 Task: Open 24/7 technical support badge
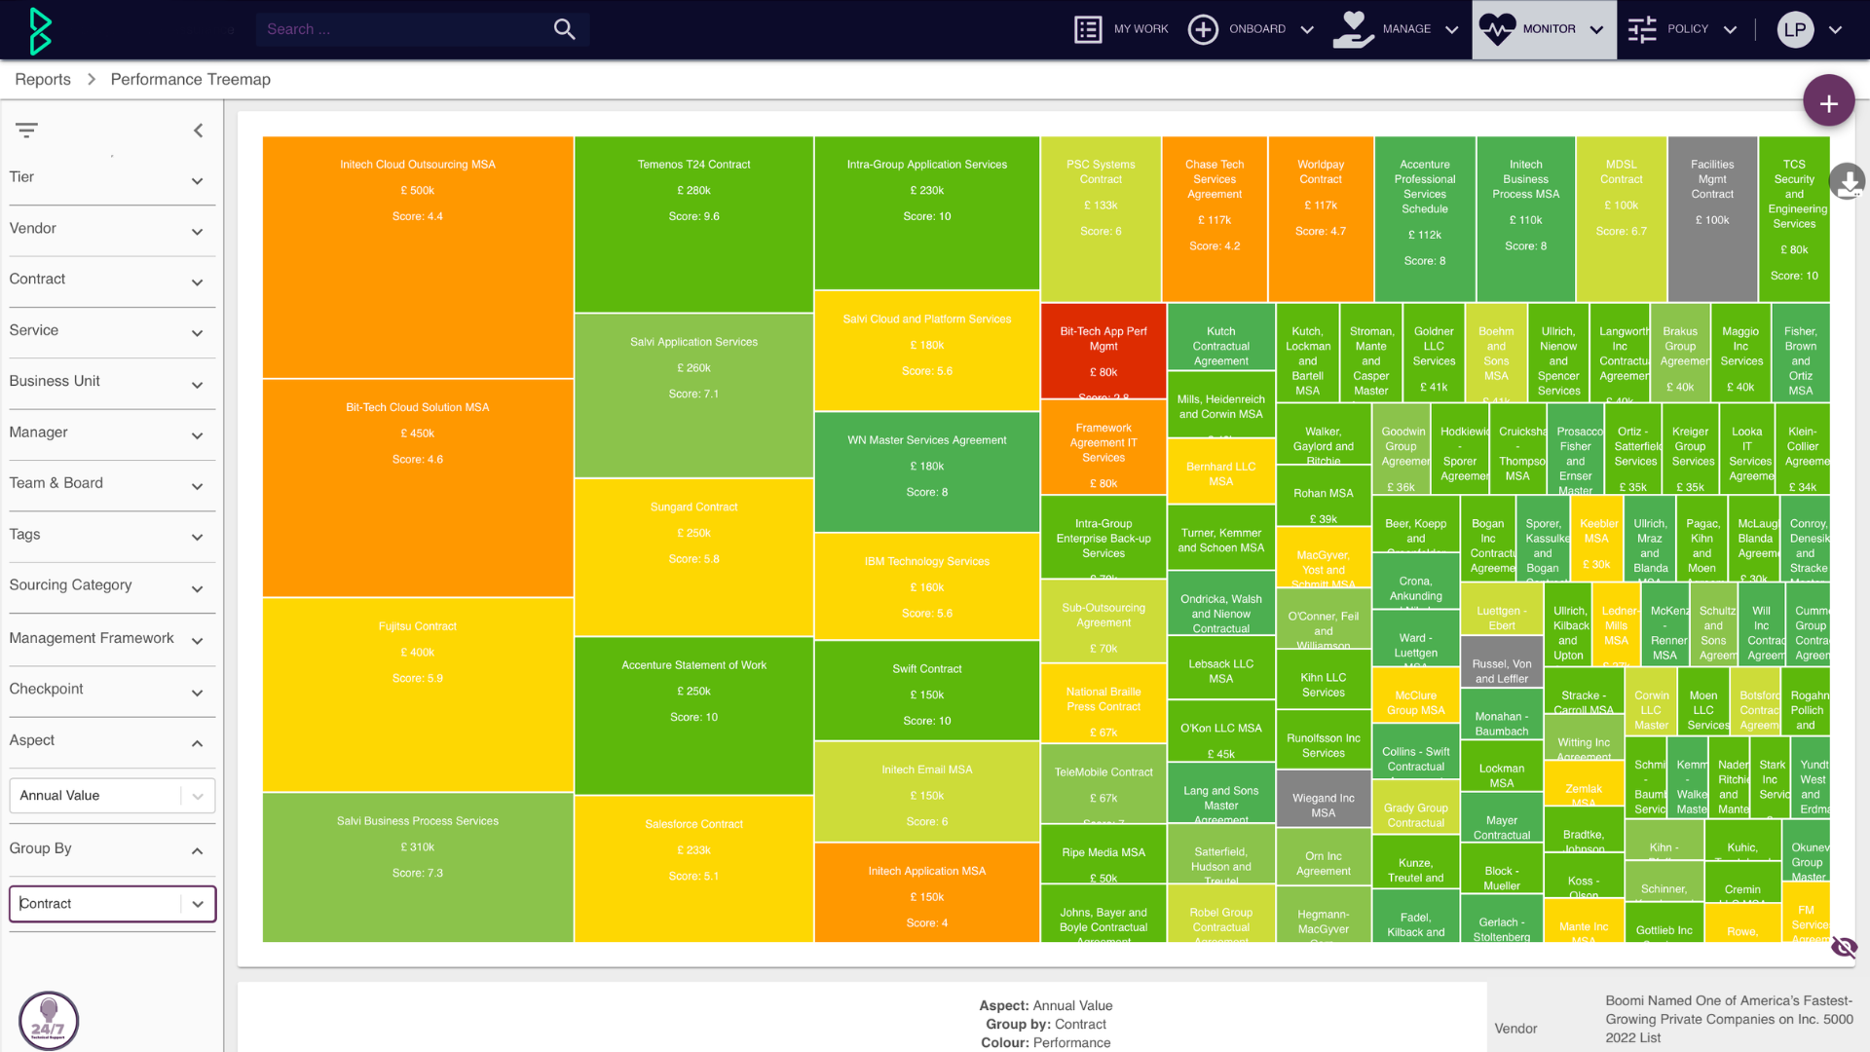point(48,1020)
